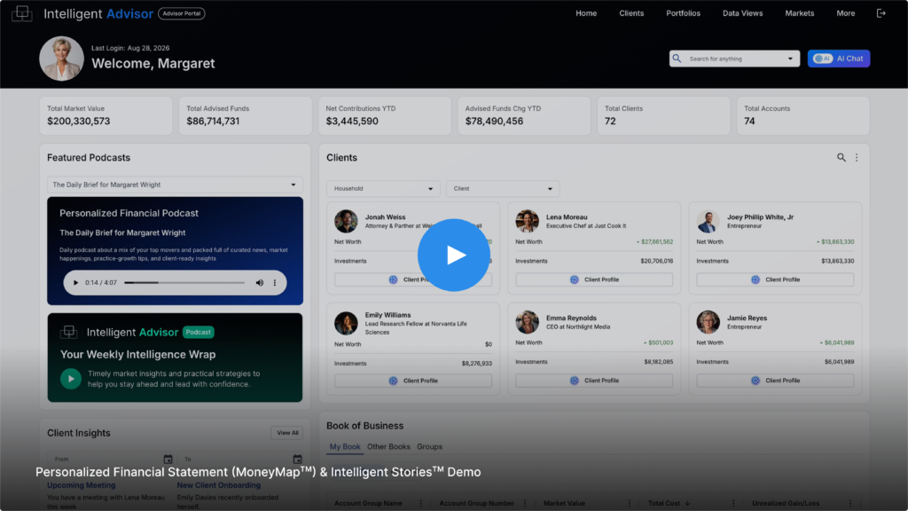Search within the Clients panel
The width and height of the screenshot is (908, 511).
[841, 157]
